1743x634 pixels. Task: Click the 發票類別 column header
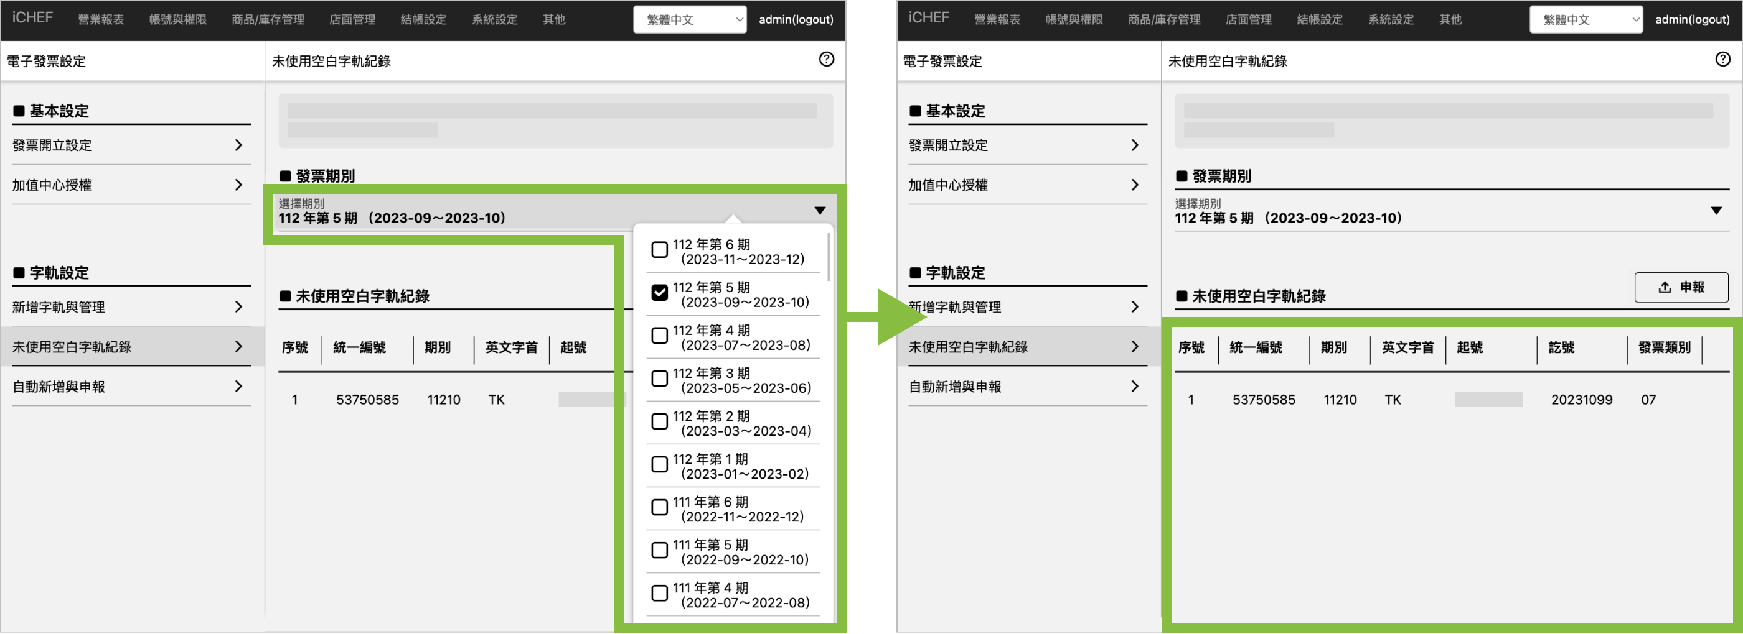point(1663,347)
